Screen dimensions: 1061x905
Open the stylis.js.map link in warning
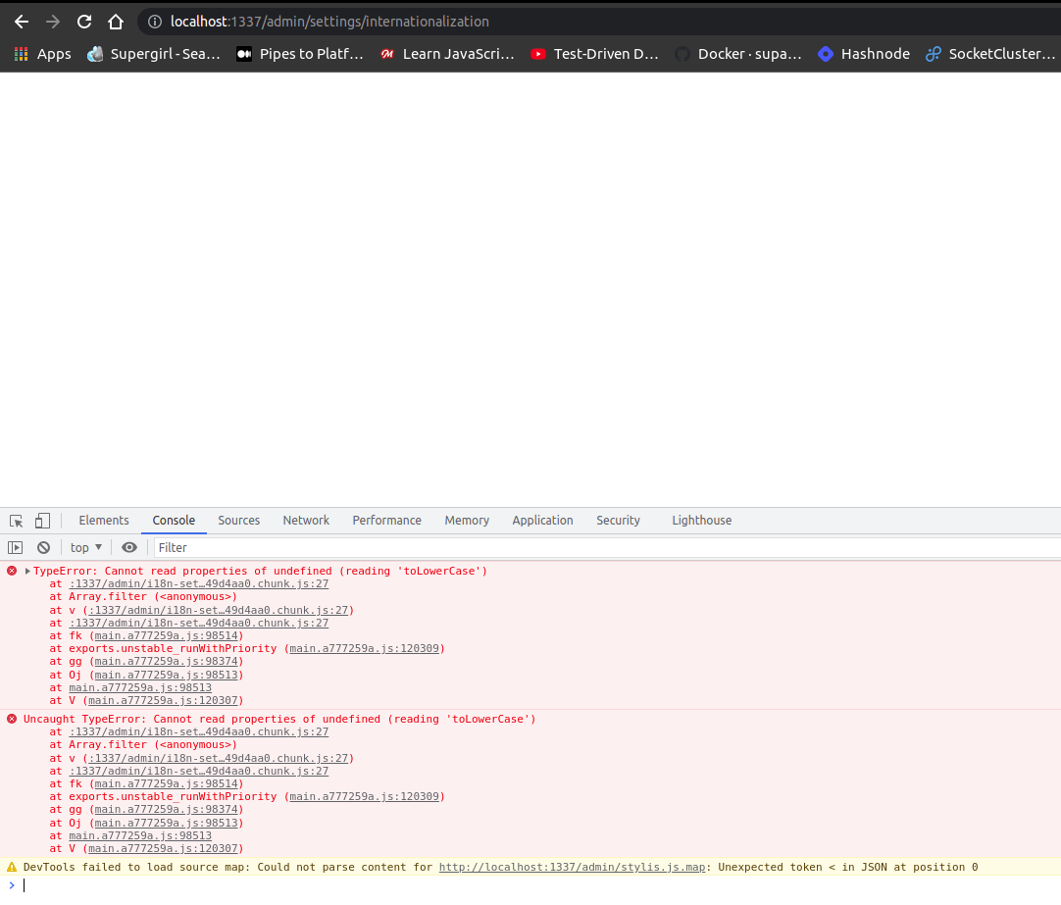[x=572, y=867]
